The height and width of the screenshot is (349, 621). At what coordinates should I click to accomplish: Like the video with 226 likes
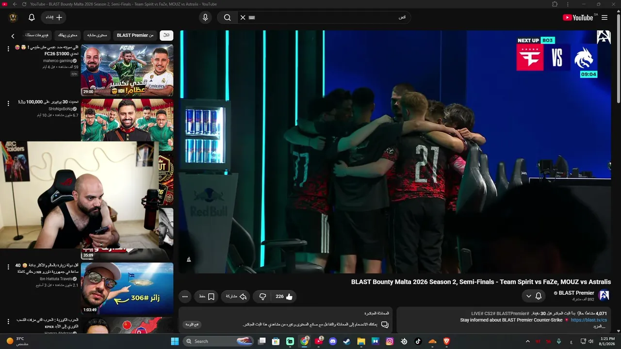[284, 297]
